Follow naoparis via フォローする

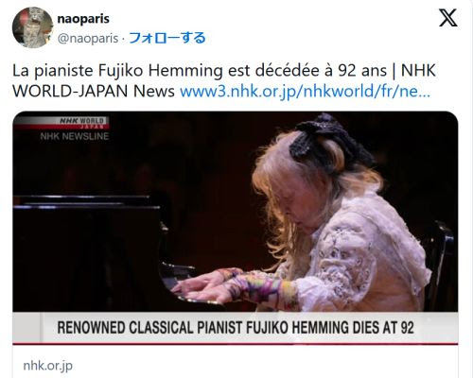(x=167, y=38)
